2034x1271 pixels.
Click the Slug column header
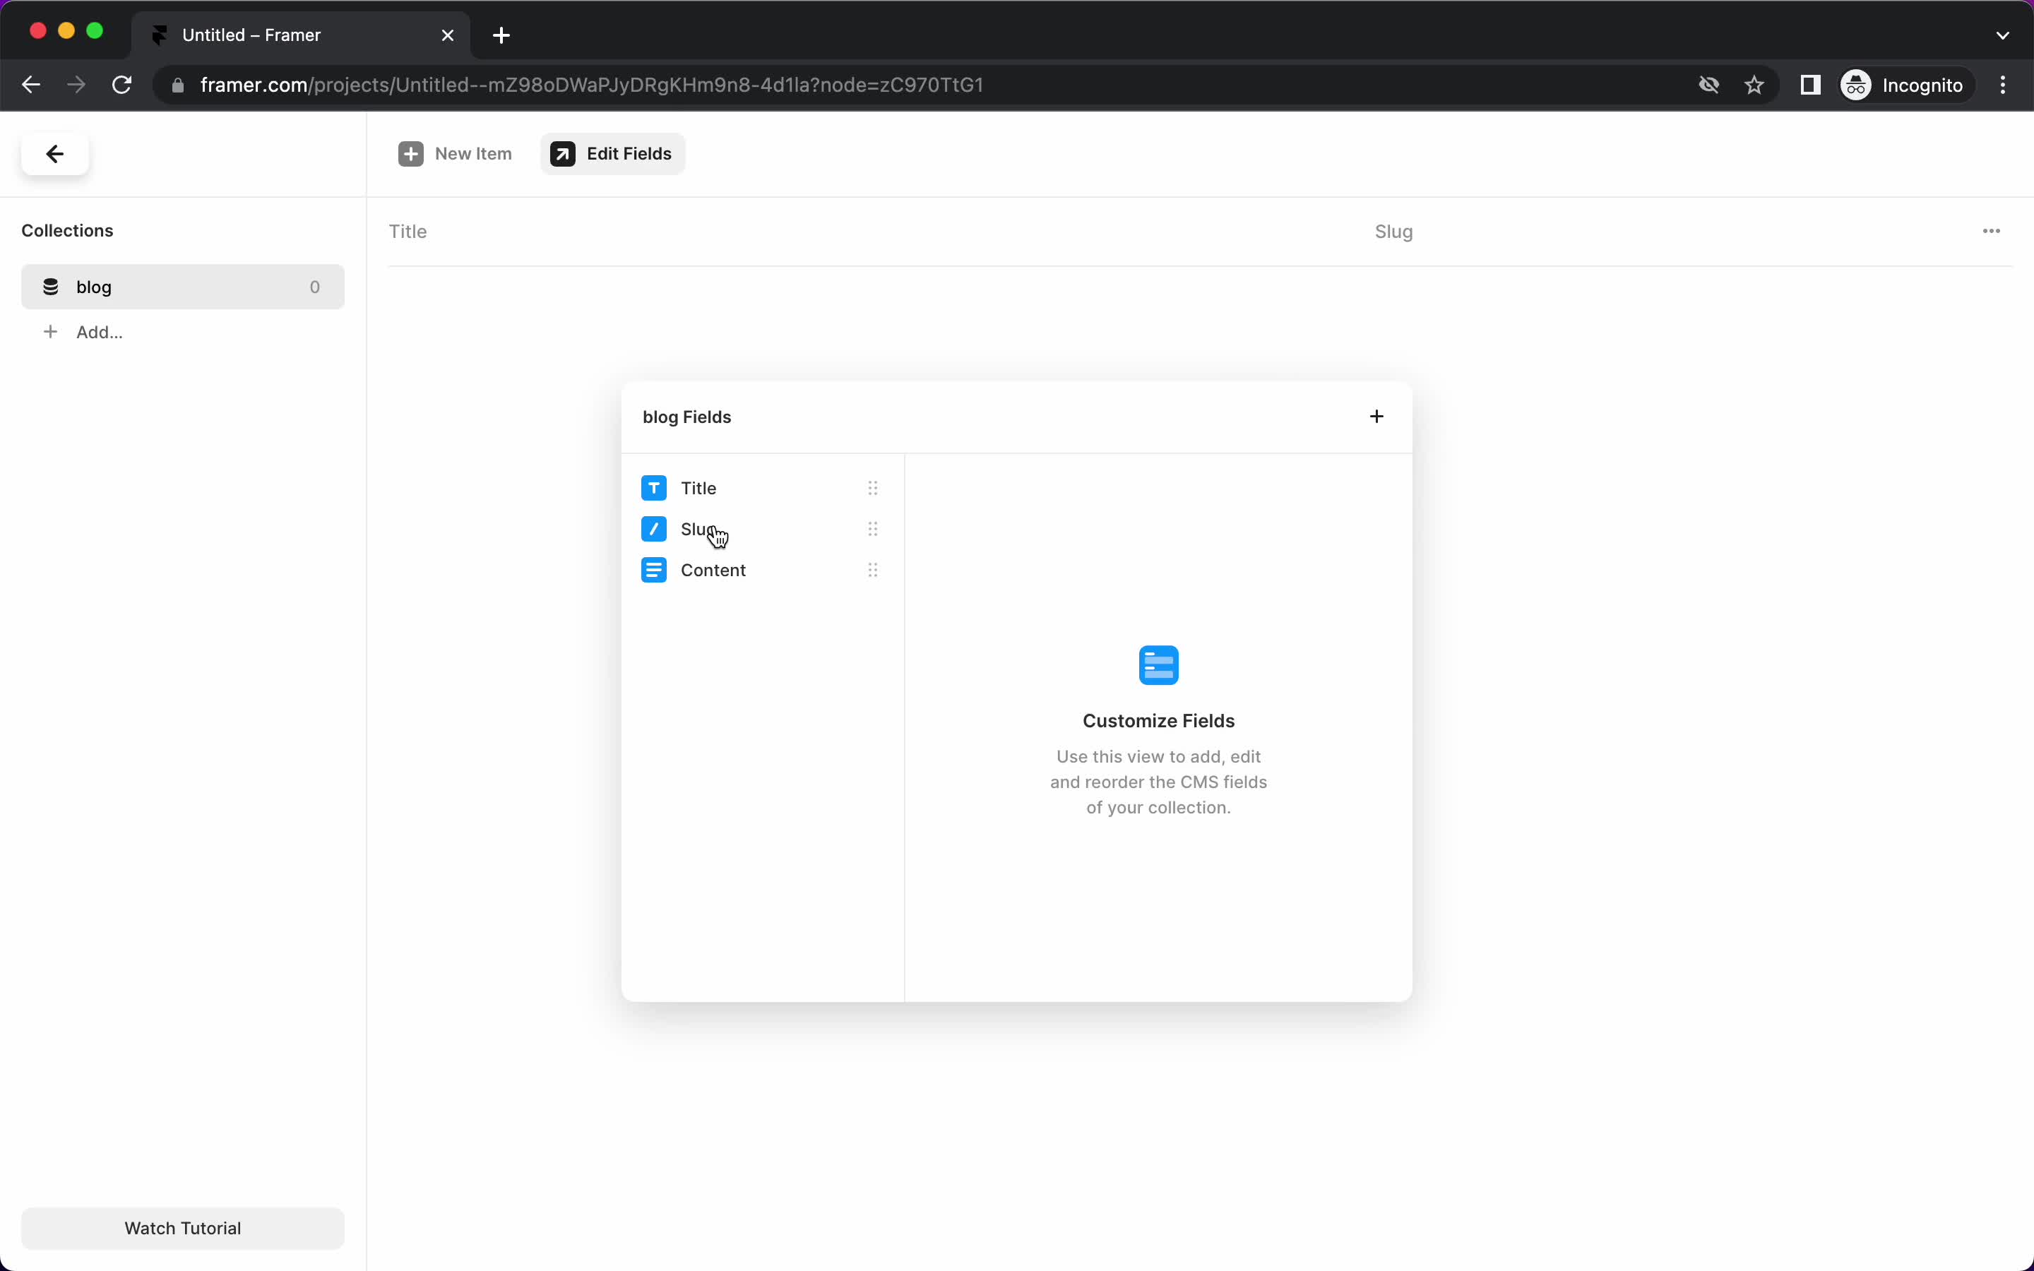point(1393,232)
